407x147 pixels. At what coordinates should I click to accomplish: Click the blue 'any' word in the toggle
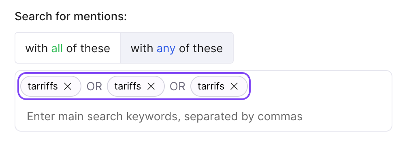(x=166, y=49)
